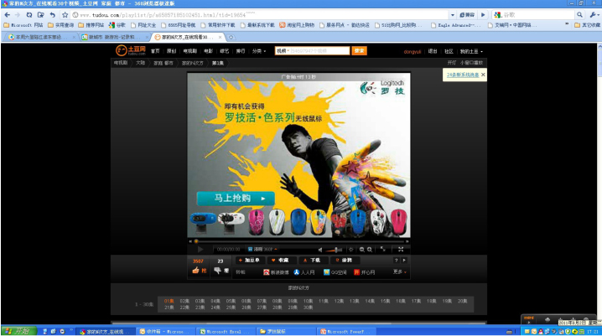The height and width of the screenshot is (336, 602).
Task: Open the new system messages link
Action: (x=463, y=75)
